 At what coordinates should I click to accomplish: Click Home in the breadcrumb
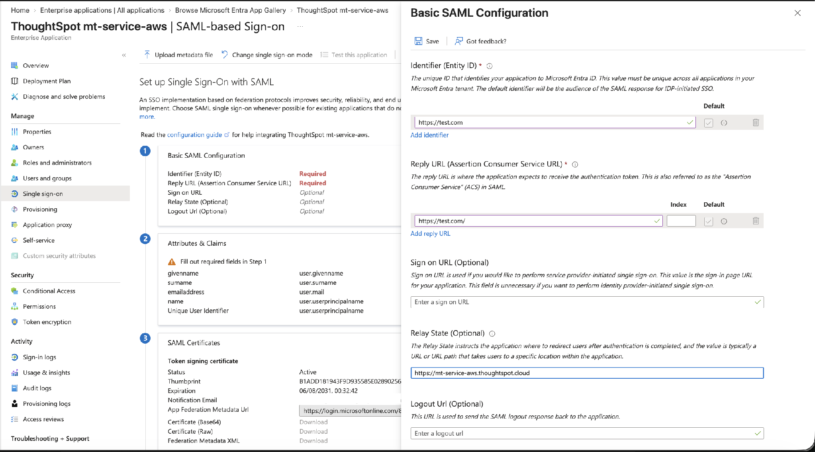[20, 10]
